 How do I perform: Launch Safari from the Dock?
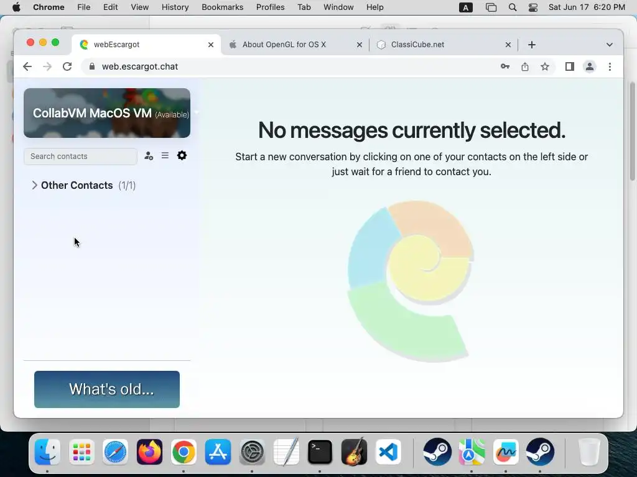(115, 452)
